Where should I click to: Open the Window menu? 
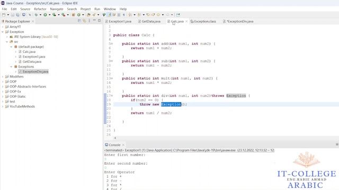[110, 9]
